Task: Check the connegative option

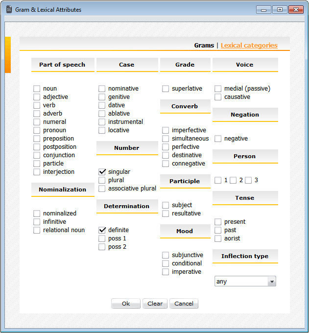Action: pos(166,164)
